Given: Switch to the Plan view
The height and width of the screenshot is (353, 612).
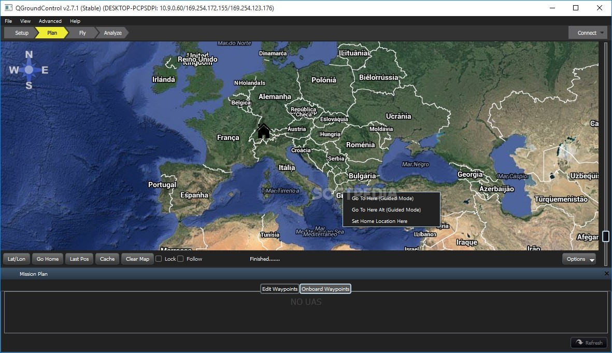Looking at the screenshot, I should [x=52, y=33].
